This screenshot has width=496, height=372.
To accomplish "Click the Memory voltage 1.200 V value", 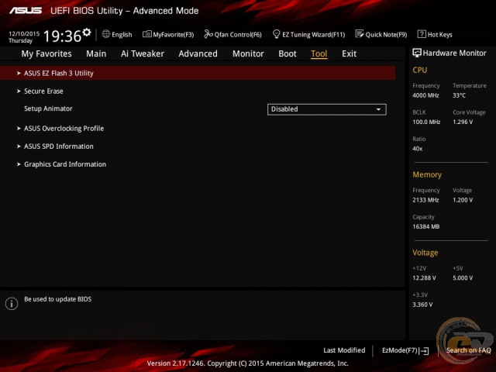I will pos(463,200).
